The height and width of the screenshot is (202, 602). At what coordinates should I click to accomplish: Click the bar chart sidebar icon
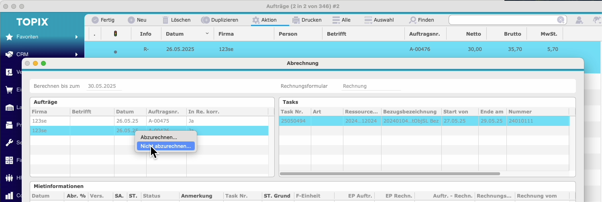pyautogui.click(x=9, y=196)
